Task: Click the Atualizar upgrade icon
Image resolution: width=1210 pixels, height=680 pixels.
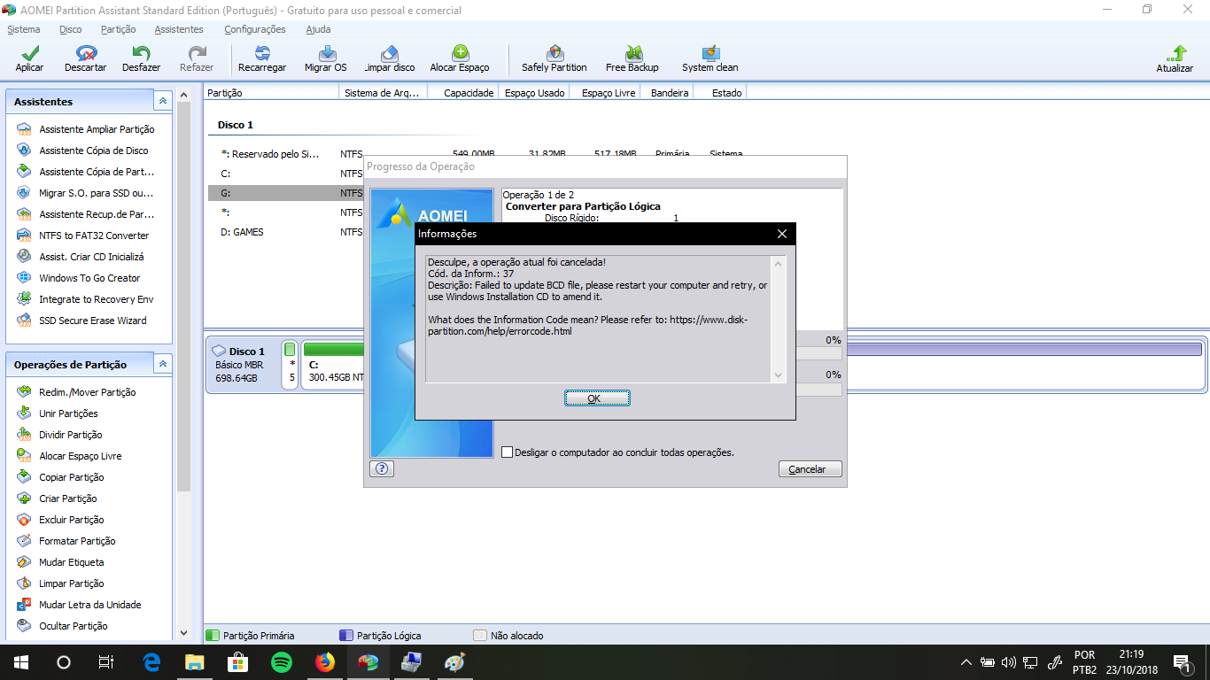Action: [1175, 59]
